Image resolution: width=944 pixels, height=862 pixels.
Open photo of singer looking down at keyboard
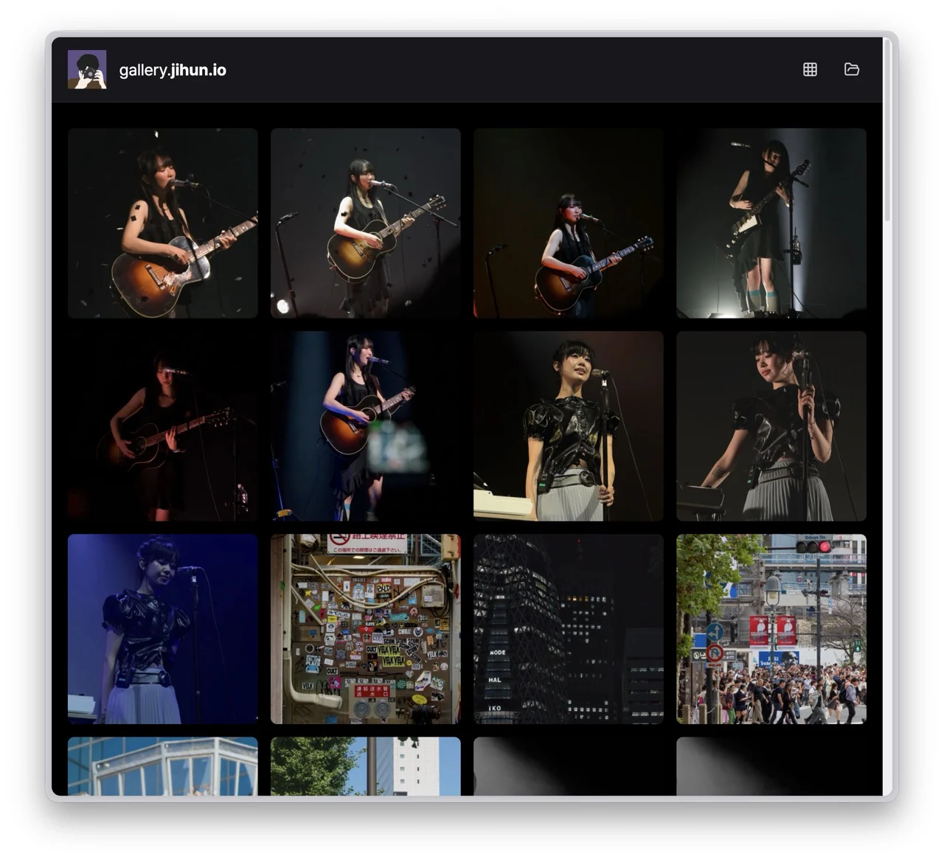click(771, 426)
